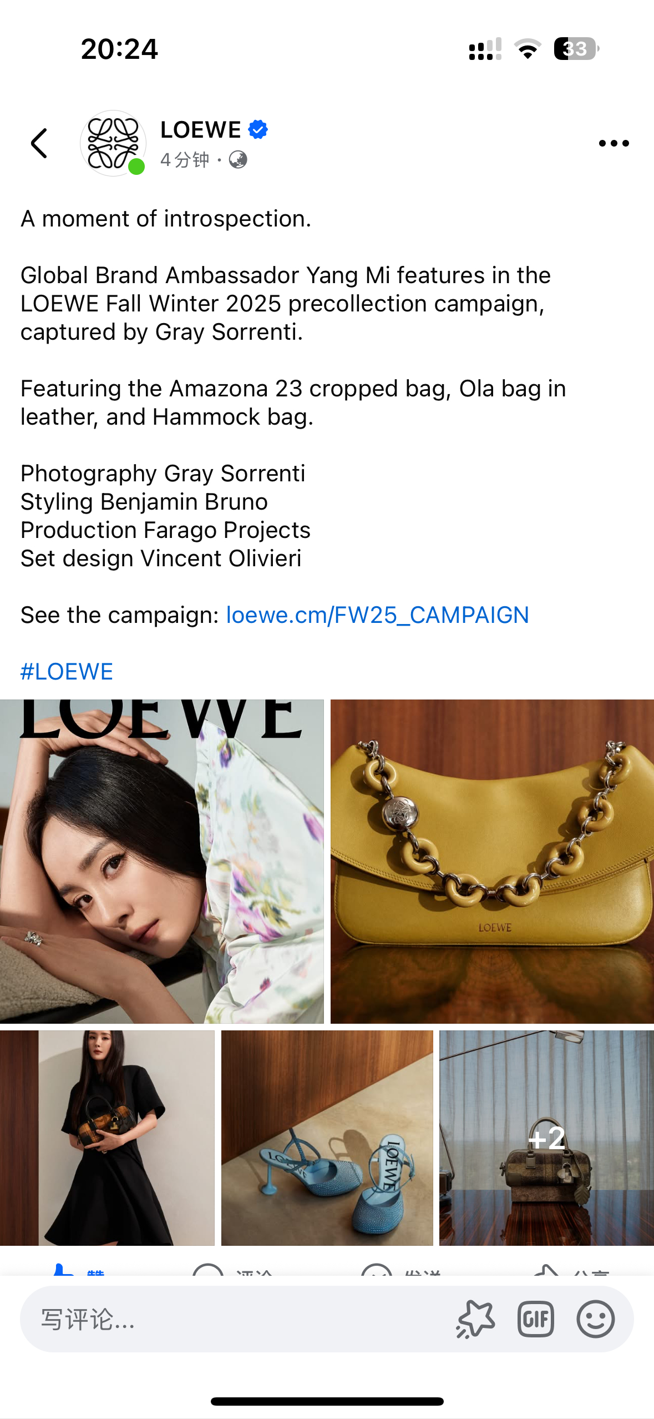Focus the write comment input field
654x1419 pixels.
239,1319
